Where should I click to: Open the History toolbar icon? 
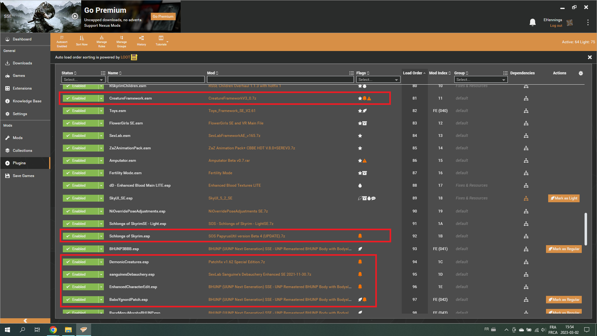(x=141, y=41)
